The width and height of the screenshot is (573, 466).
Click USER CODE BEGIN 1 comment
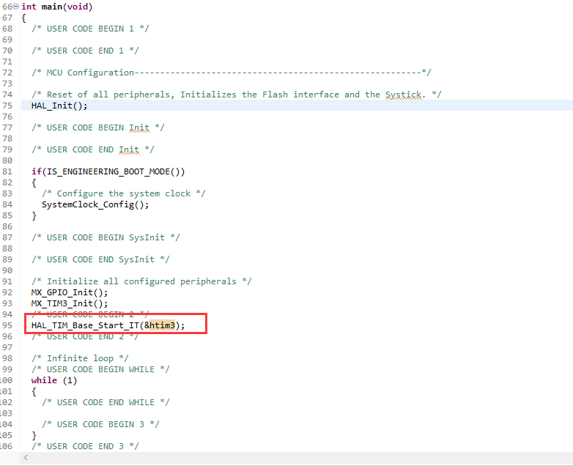point(90,29)
